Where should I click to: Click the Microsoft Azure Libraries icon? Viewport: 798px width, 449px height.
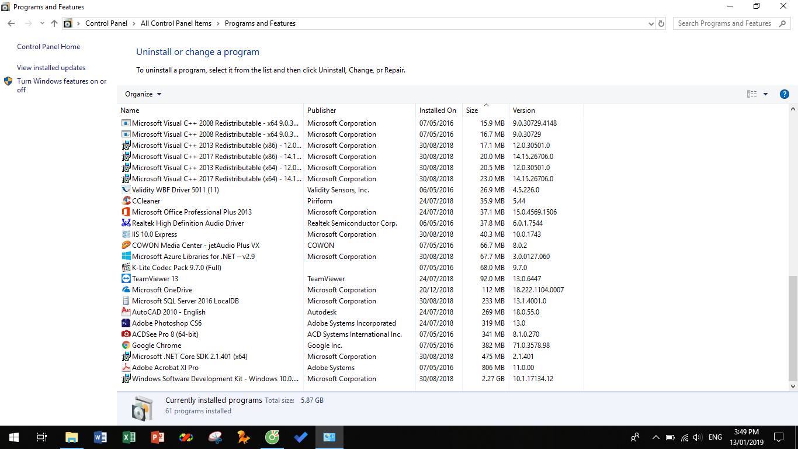pyautogui.click(x=126, y=257)
